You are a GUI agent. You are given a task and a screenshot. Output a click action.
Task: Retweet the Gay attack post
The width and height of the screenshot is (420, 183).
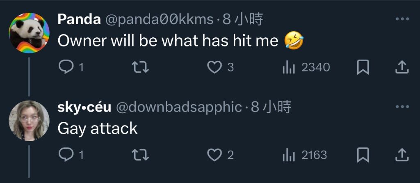coord(141,155)
